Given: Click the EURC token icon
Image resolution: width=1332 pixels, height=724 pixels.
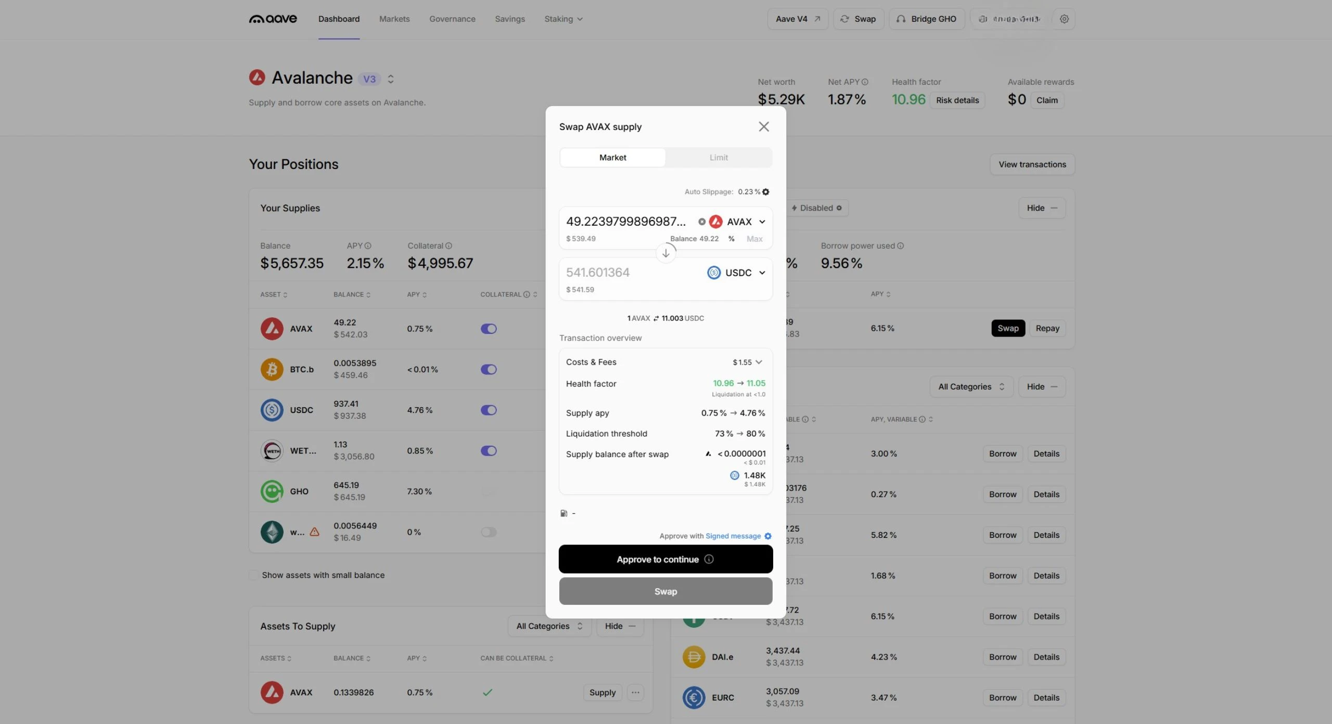Looking at the screenshot, I should click(694, 698).
